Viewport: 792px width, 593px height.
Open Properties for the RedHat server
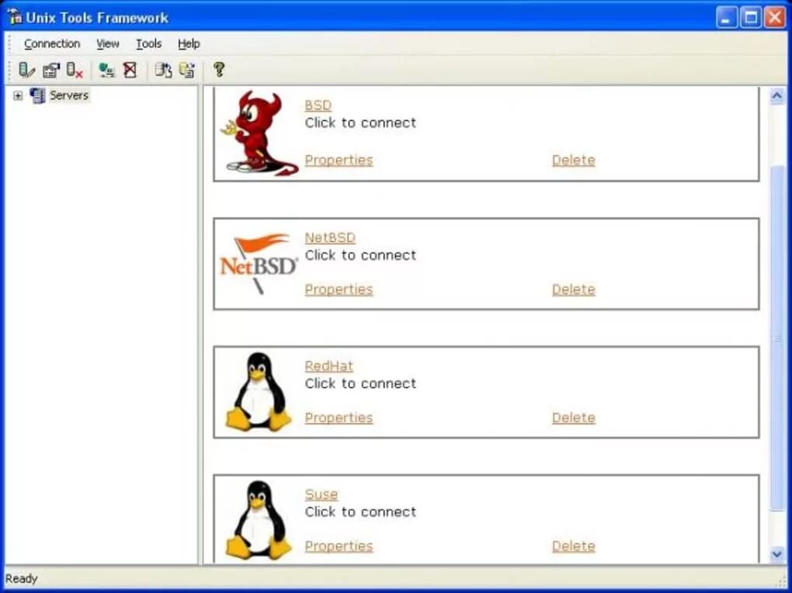[x=339, y=418]
